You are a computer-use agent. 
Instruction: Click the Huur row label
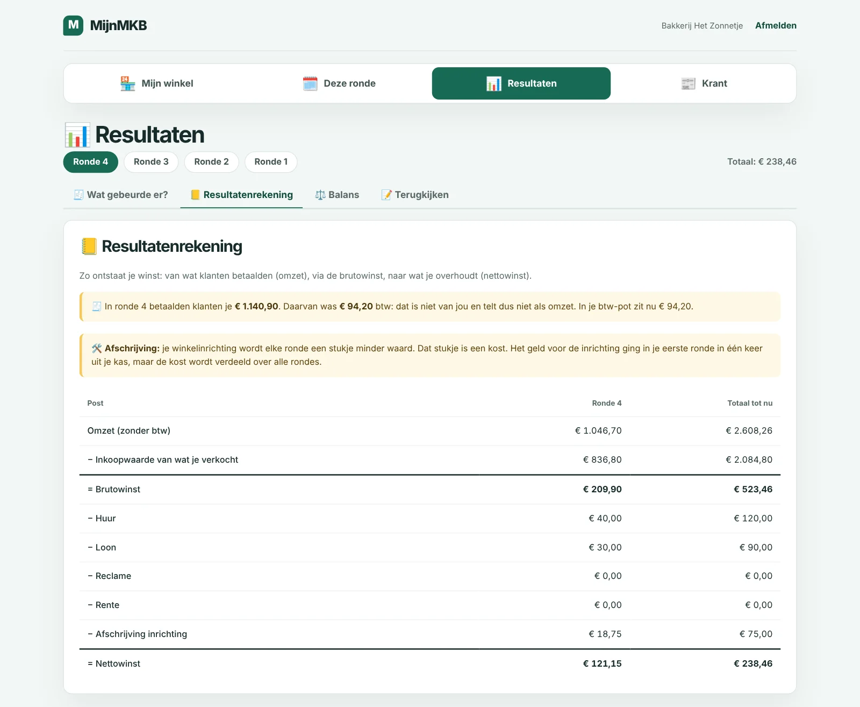[102, 518]
